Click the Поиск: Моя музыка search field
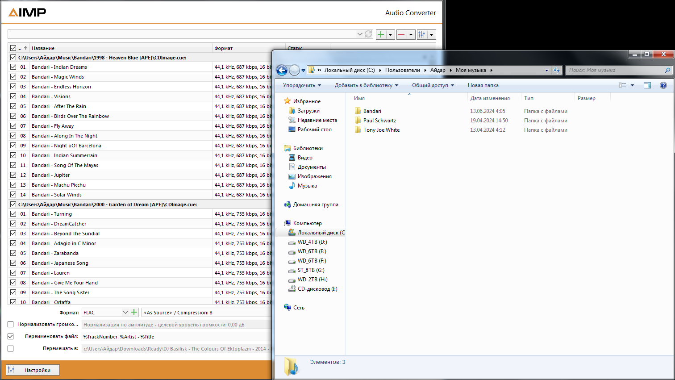 click(618, 70)
